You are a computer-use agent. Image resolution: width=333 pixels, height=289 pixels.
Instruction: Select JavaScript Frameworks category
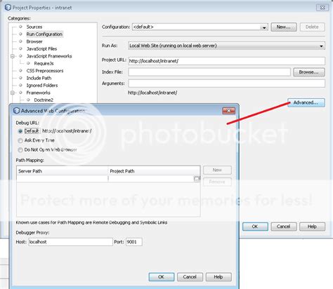click(49, 56)
